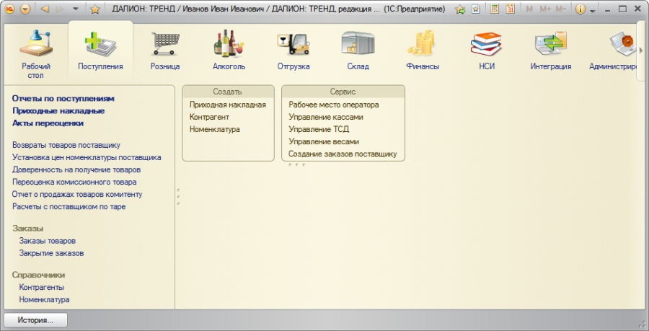
Task: Add page to favorites with green arrow star
Action: [460, 9]
